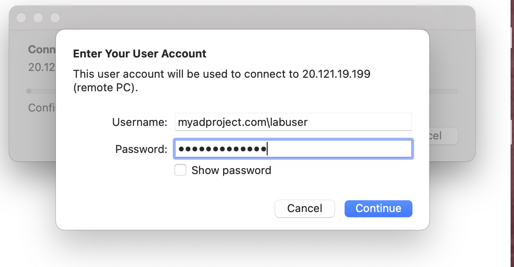Enable the Show password checkbox
This screenshot has width=514, height=267.
point(180,170)
